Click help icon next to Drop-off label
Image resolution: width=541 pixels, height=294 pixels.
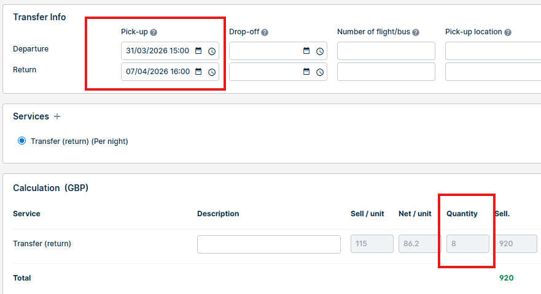point(265,32)
